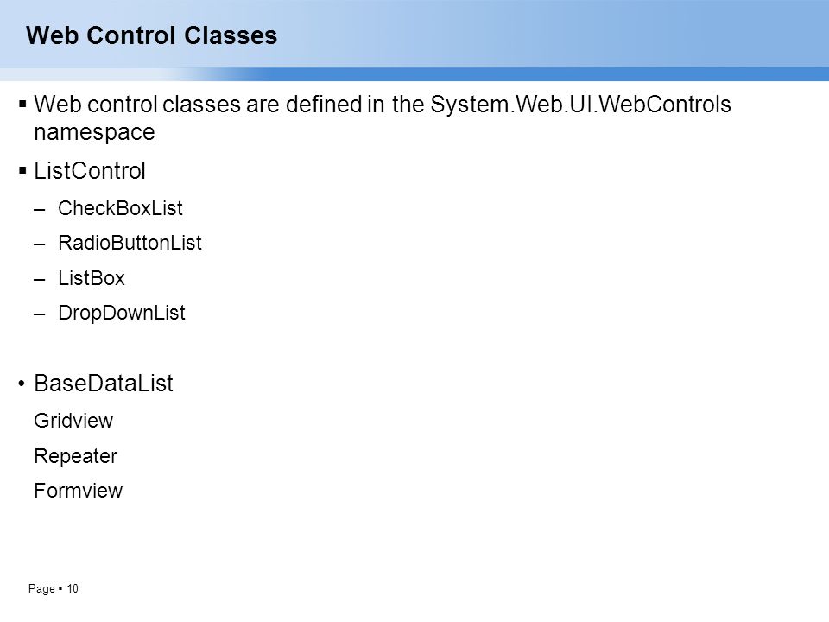Screen dimensions: 829x622
Task: Click the square bullet before 'Web control classes'
Action: [x=22, y=104]
